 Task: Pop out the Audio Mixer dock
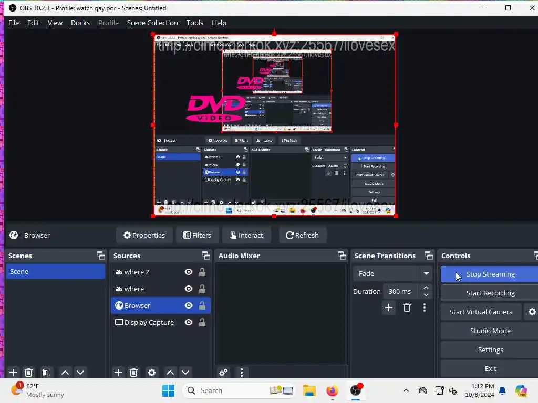click(342, 256)
